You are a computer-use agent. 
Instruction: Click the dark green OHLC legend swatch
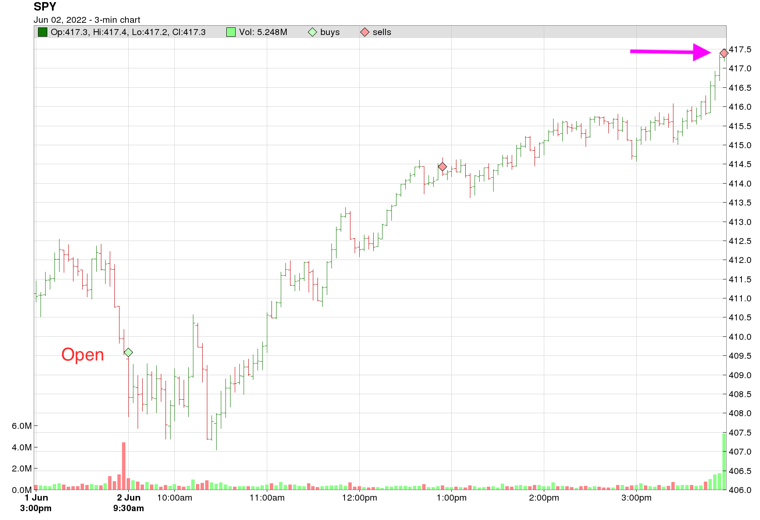[x=42, y=32]
